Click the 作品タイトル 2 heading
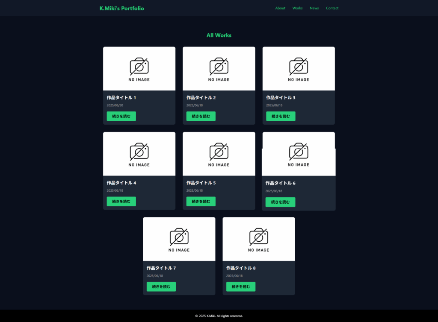 (201, 98)
